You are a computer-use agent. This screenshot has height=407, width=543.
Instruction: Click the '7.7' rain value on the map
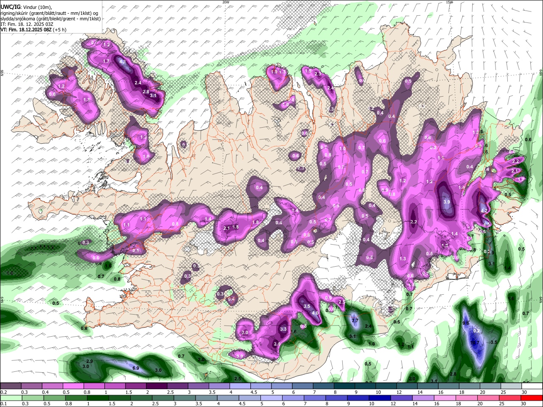tap(355, 321)
